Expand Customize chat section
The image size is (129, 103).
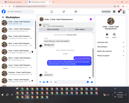coord(111,42)
